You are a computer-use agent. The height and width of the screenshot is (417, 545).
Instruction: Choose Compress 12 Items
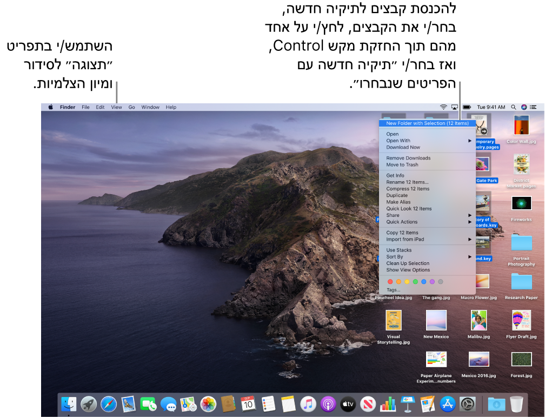[x=427, y=189]
